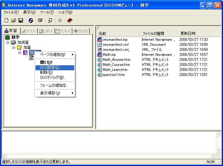223x166 pixels.
Task: Collapse the selected SCO tree node
Action: (x=20, y=53)
